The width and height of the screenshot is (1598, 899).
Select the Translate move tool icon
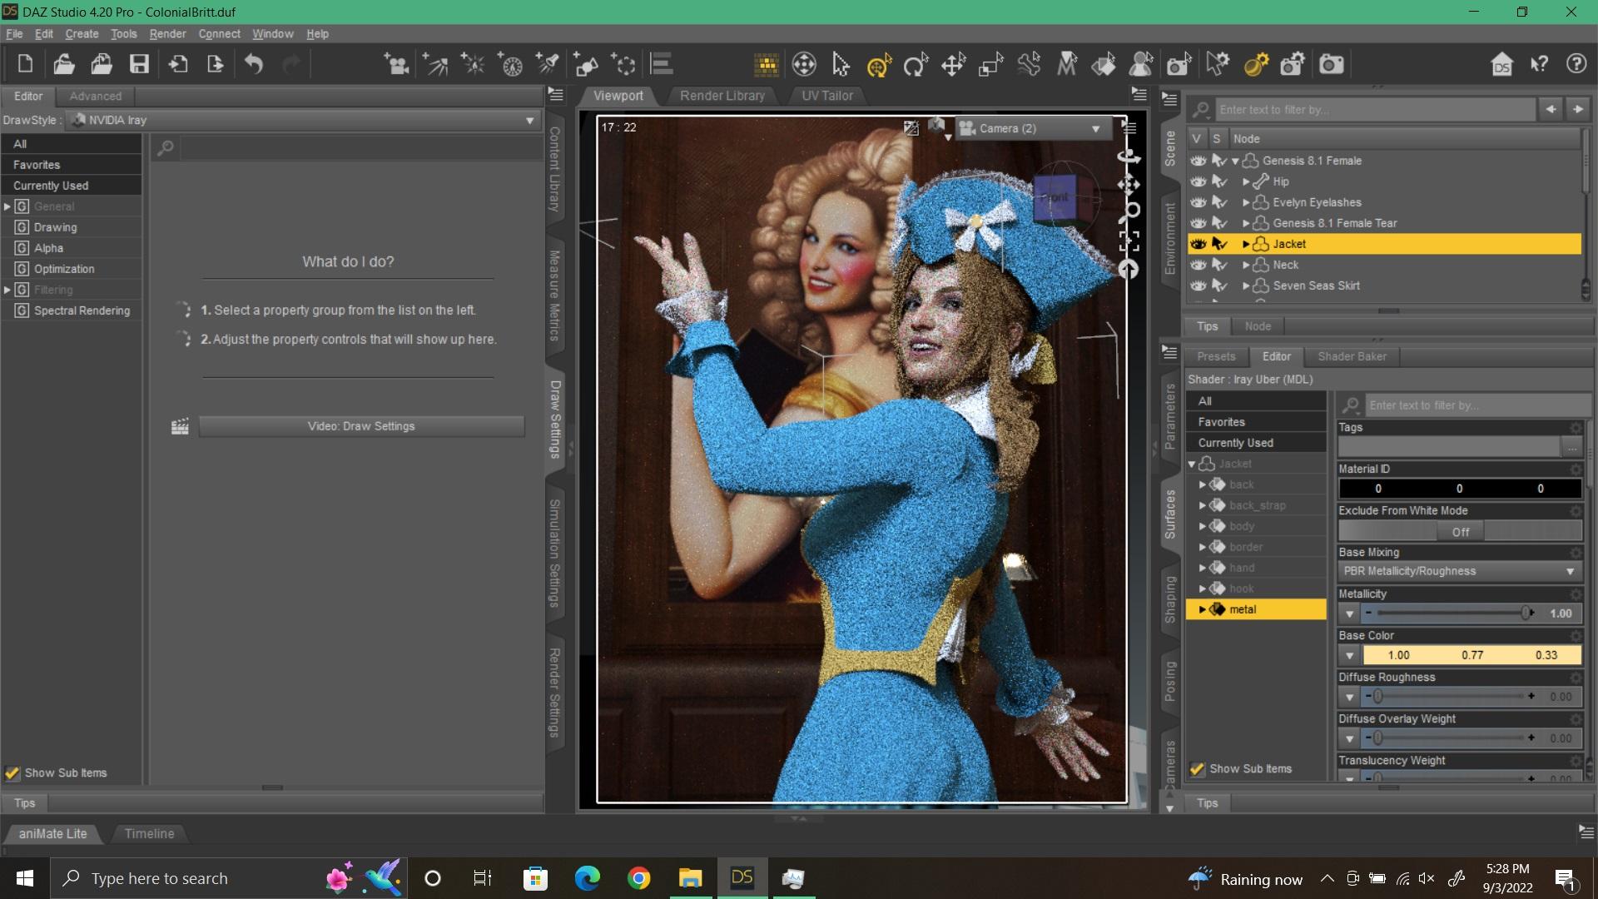[953, 64]
